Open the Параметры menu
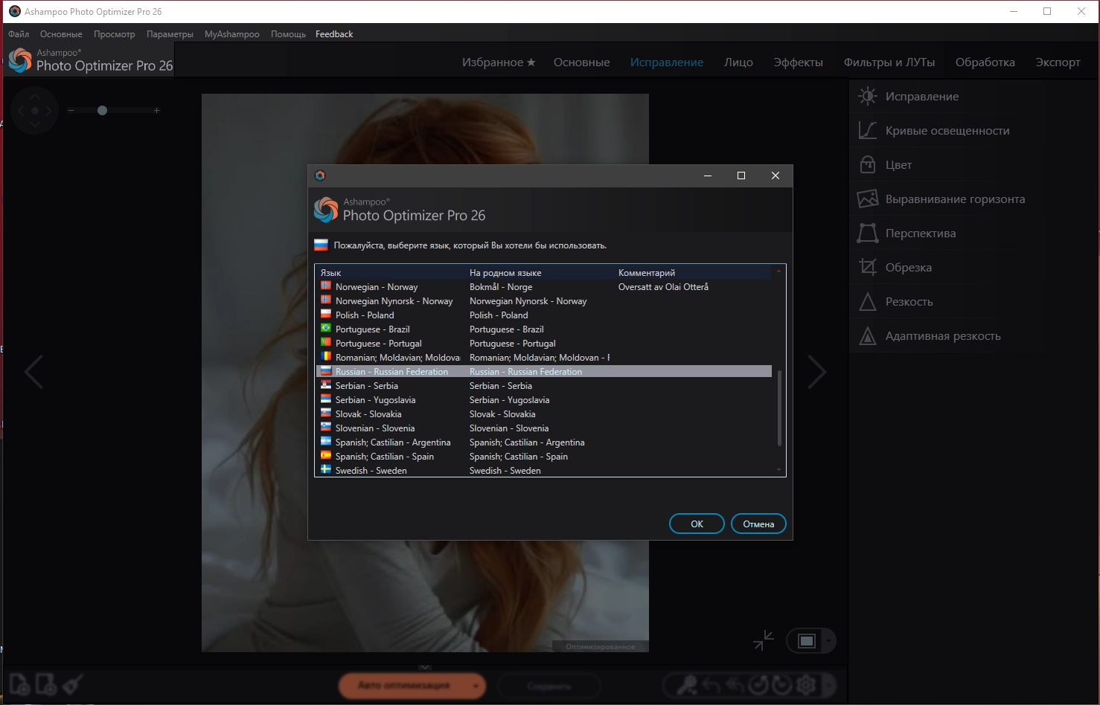Image resolution: width=1100 pixels, height=705 pixels. tap(170, 34)
